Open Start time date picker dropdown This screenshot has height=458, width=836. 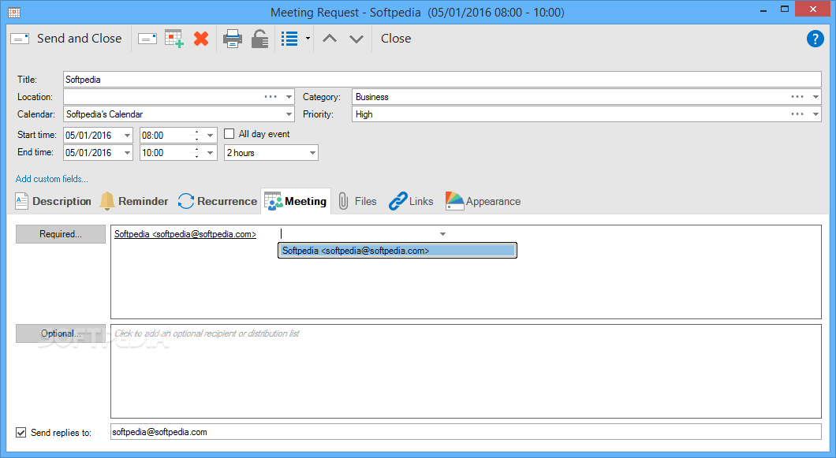(x=127, y=136)
